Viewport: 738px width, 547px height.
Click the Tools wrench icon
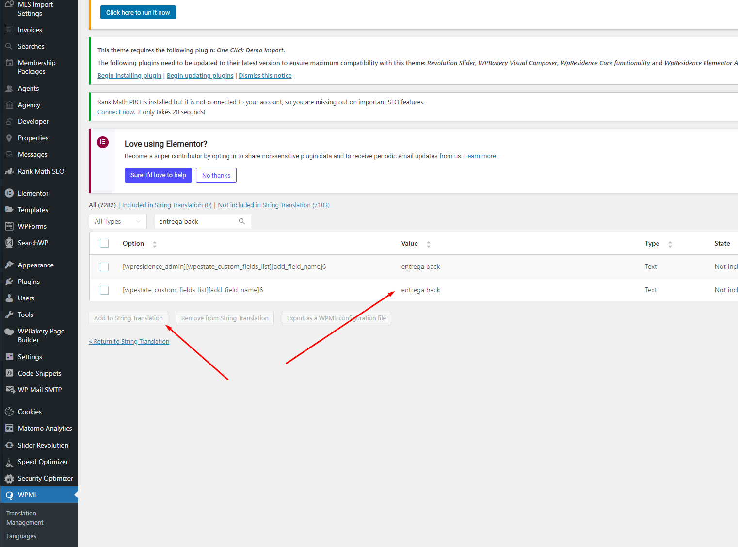pyautogui.click(x=9, y=315)
